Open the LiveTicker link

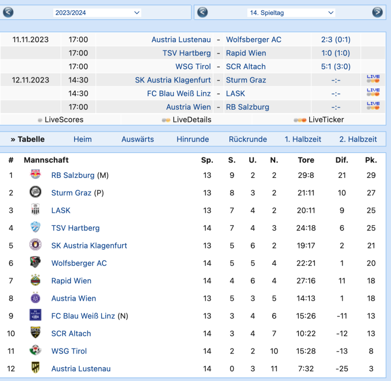325,120
